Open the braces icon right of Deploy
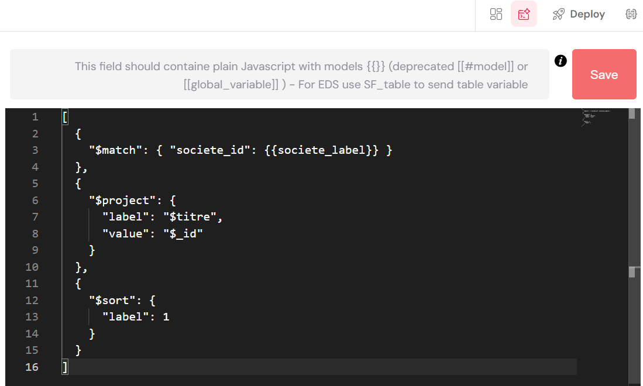 pyautogui.click(x=631, y=14)
